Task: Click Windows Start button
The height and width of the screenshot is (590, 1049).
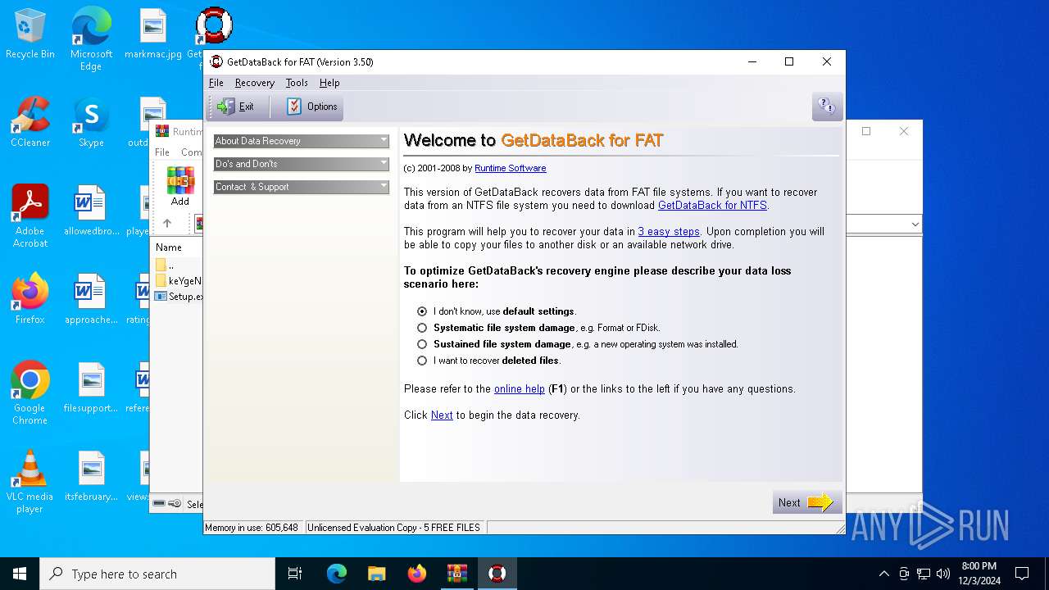Action: [x=20, y=574]
